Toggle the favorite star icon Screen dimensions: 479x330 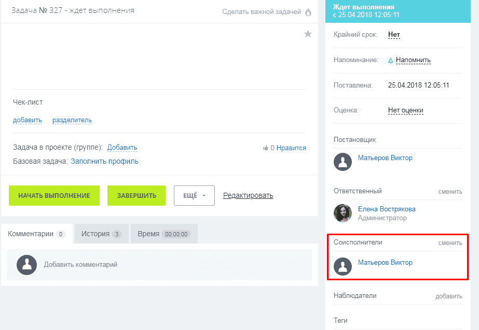coord(308,34)
